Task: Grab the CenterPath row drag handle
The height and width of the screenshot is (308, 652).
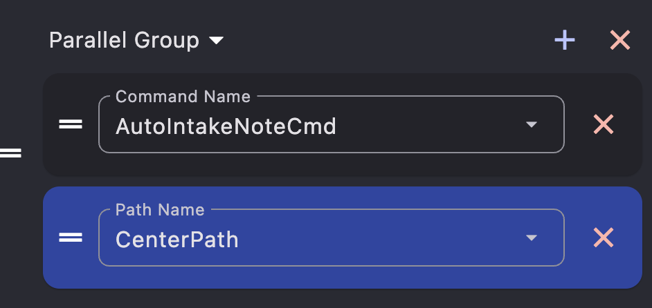Action: click(x=71, y=238)
